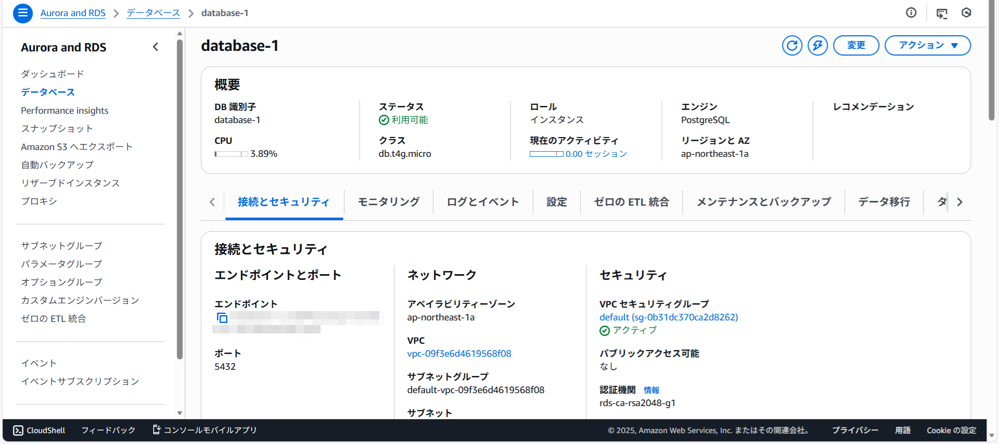The height and width of the screenshot is (444, 999).
Task: Collapse the Aurora and RDS sidebar
Action: click(156, 47)
